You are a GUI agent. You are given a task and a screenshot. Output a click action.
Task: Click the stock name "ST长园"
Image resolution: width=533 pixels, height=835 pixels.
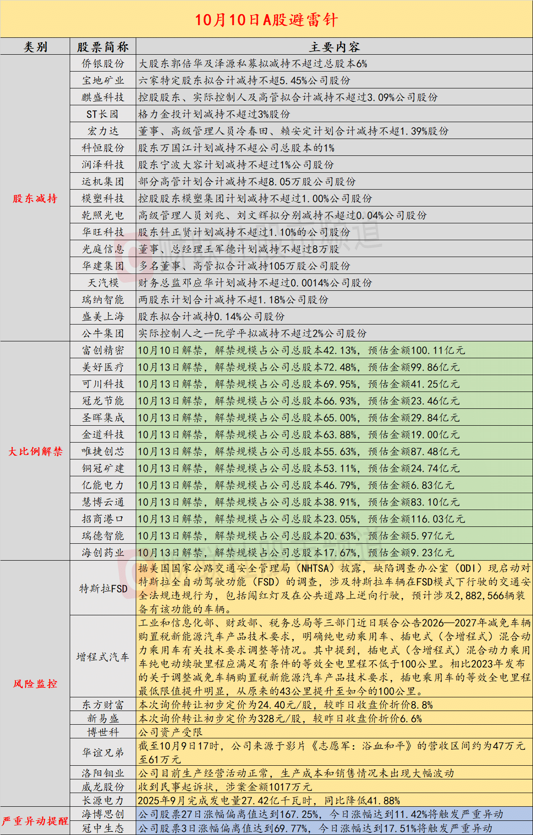103,114
